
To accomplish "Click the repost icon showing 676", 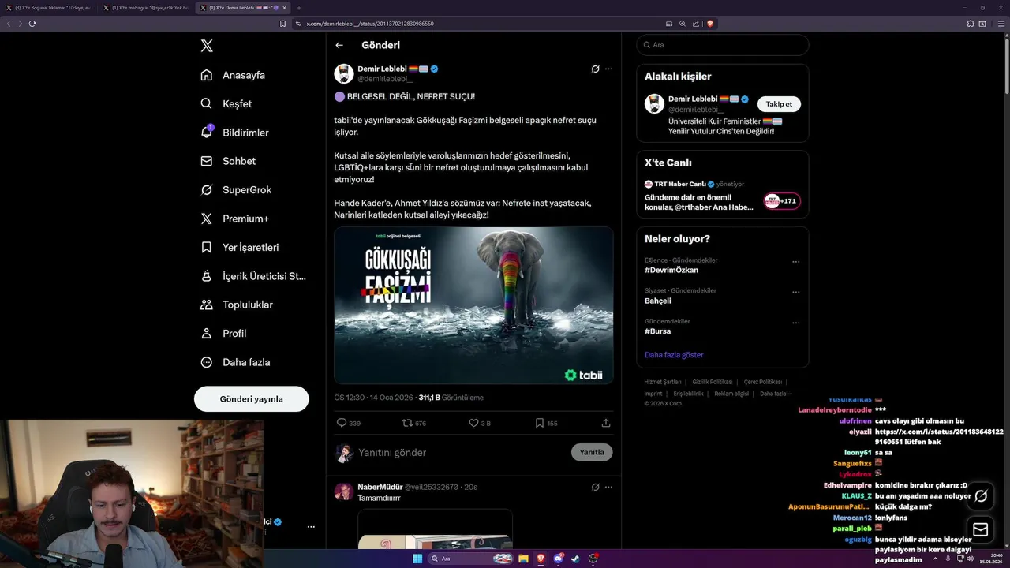I will coord(414,423).
